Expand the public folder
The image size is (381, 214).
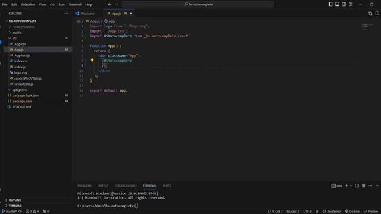point(17,33)
